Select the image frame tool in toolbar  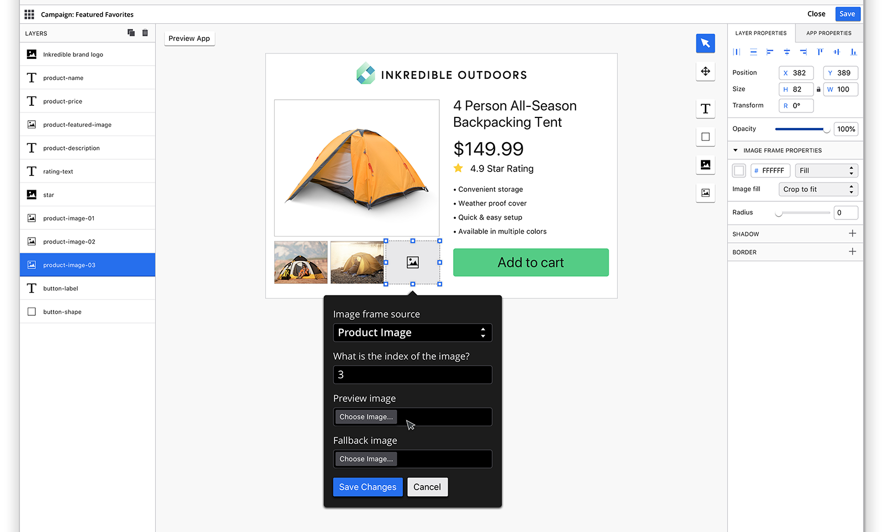[705, 192]
